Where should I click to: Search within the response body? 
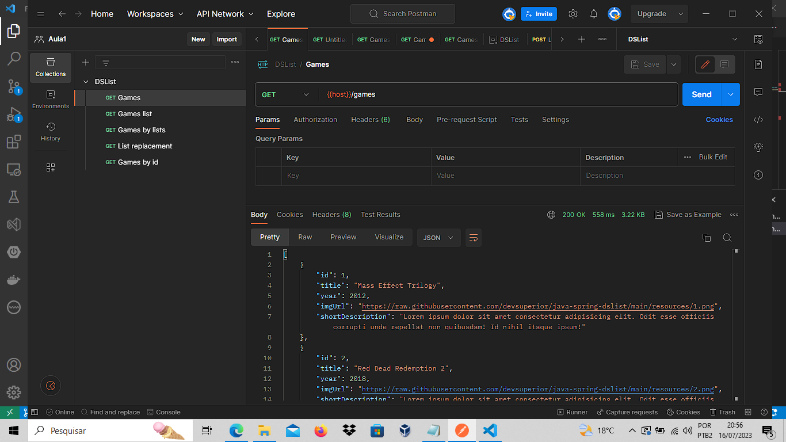[727, 237]
